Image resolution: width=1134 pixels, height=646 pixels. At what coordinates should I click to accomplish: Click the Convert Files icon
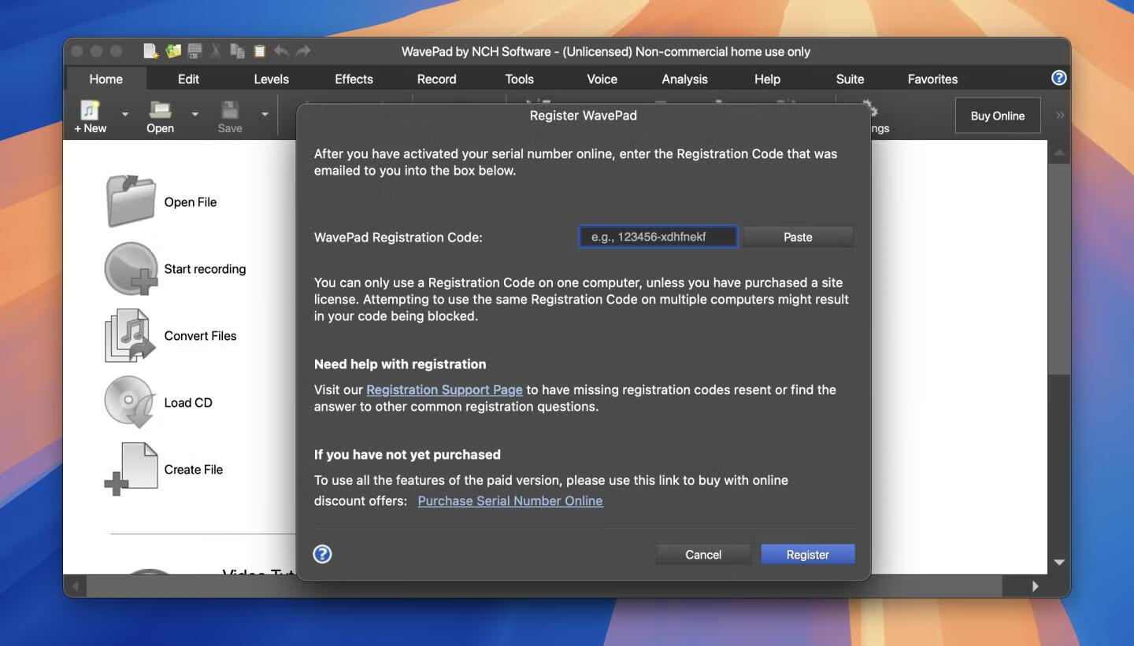[131, 335]
